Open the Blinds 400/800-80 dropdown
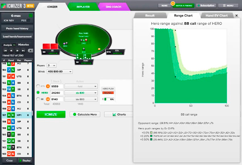 (60, 71)
